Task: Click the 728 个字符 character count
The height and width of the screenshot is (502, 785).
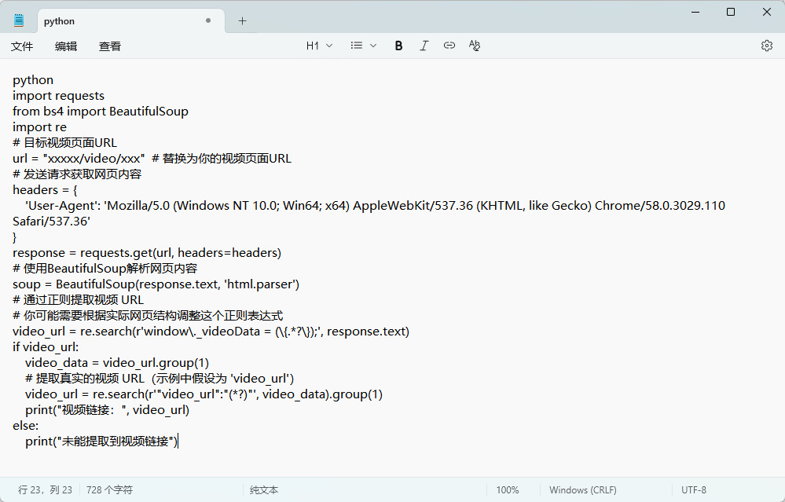Action: [x=110, y=490]
